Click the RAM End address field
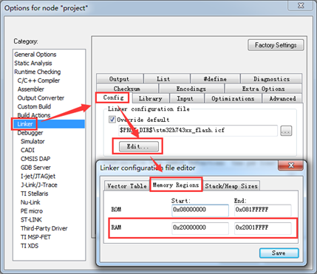Image resolution: width=317 pixels, height=274 pixels. 262,228
